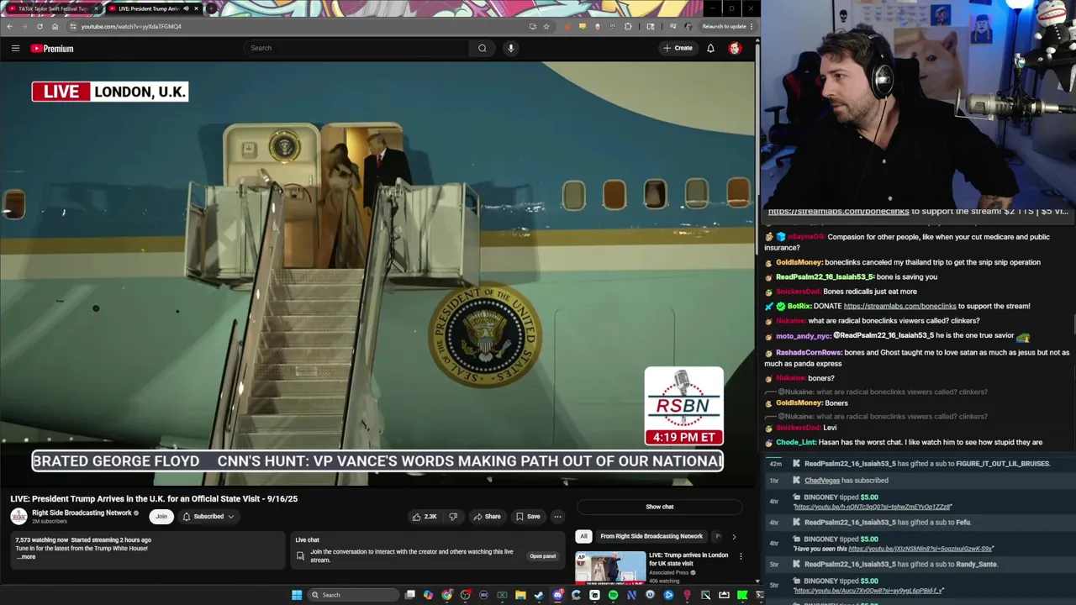Screen dimensions: 1076x605
Task: Join the Right Side Broadcasting Network channel
Action: [161, 517]
